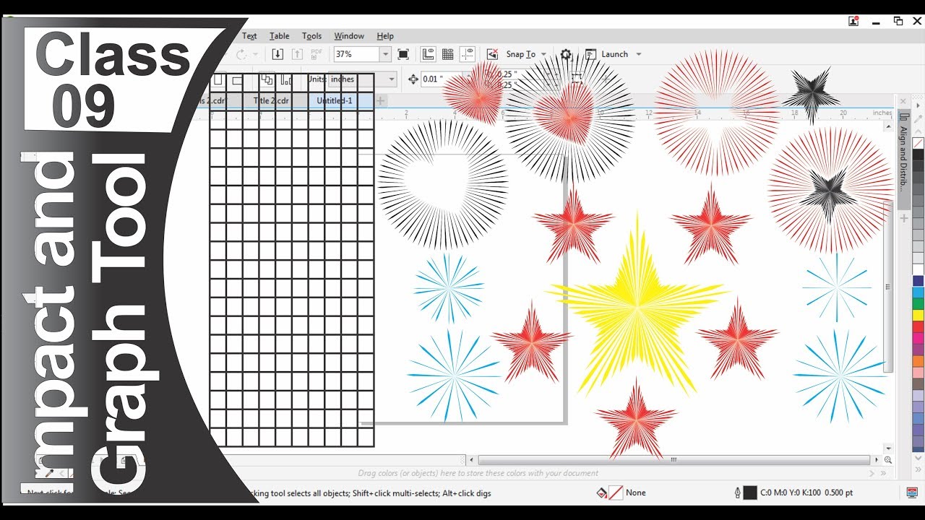925x520 pixels.
Task: Click the Publish to PDF icon
Action: click(x=316, y=54)
